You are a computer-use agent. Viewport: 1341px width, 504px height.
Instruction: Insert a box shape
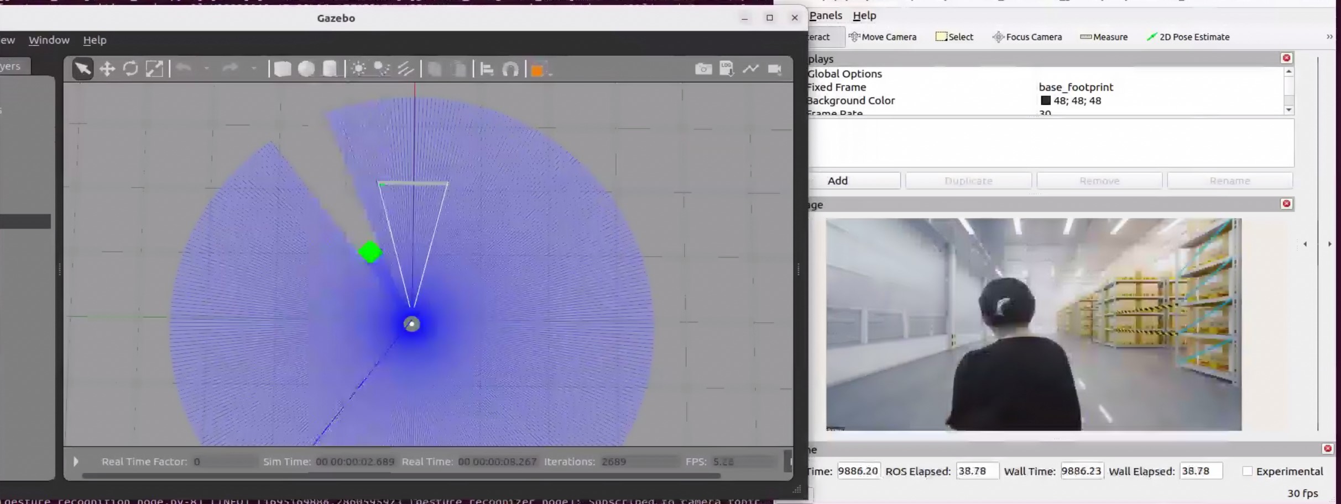pos(283,69)
